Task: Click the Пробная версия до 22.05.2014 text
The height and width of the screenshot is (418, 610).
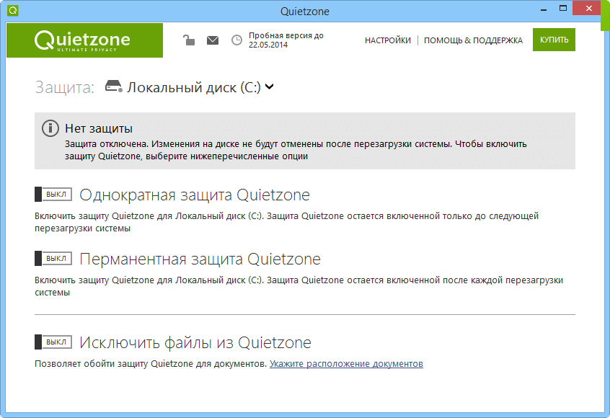Action: [286, 40]
